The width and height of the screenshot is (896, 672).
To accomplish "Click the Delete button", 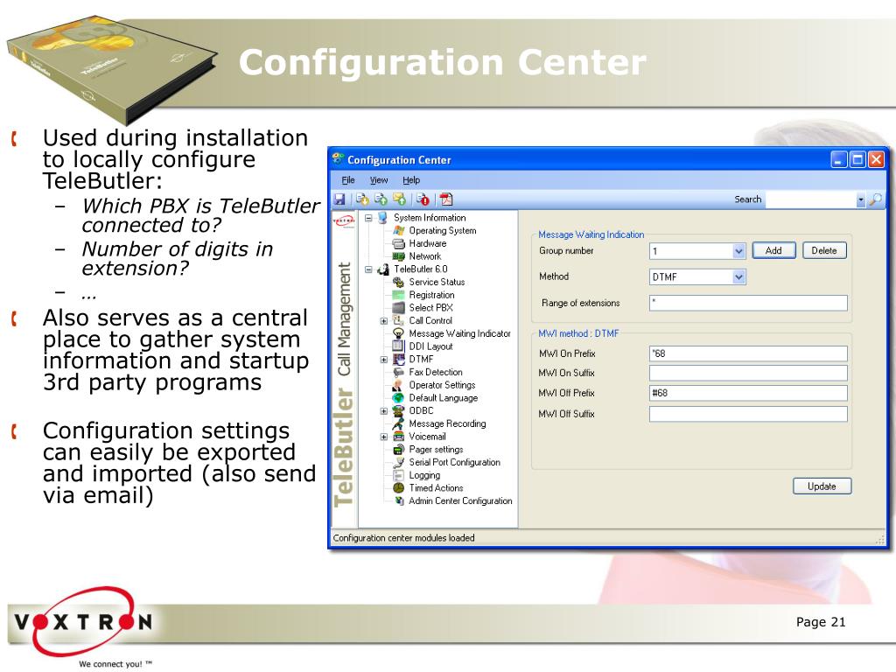I will [824, 251].
